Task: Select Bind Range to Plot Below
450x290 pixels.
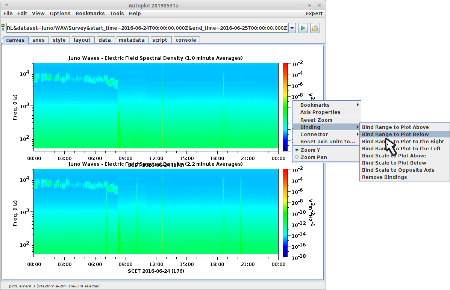Action: 405,134
